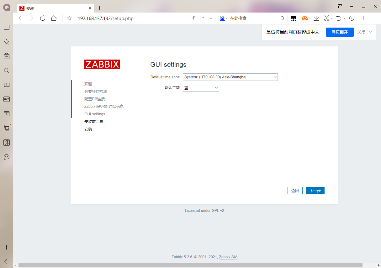Select the 欢迎 setup step
The height and width of the screenshot is (268, 381).
pyautogui.click(x=88, y=84)
